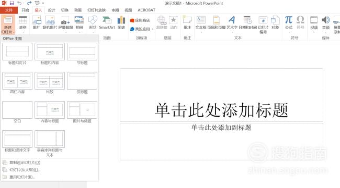Click the Symbol (符号) omega icon
The width and height of the screenshot is (340, 188).
pyautogui.click(x=300, y=20)
